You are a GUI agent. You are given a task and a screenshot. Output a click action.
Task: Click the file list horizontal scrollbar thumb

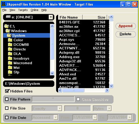click(73, 90)
